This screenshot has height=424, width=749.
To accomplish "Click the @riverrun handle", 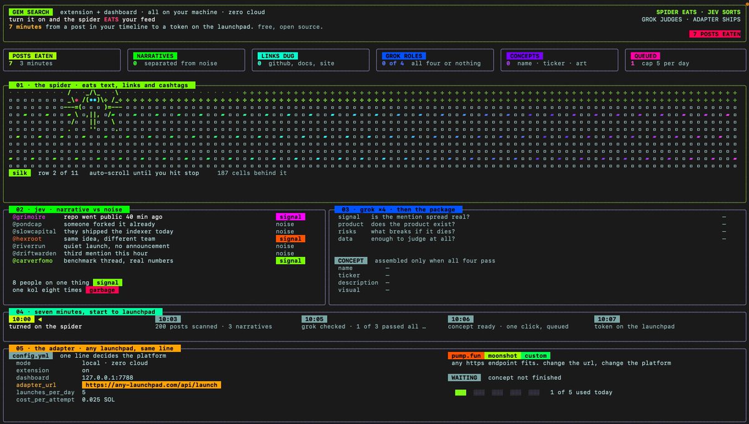I will pyautogui.click(x=29, y=246).
